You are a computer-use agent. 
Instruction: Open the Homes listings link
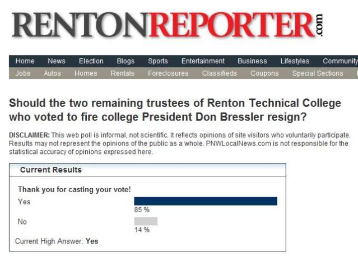tap(86, 73)
